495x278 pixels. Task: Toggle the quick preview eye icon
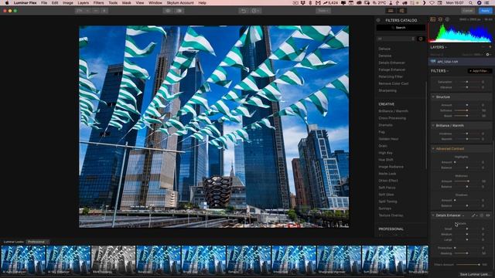tap(168, 11)
